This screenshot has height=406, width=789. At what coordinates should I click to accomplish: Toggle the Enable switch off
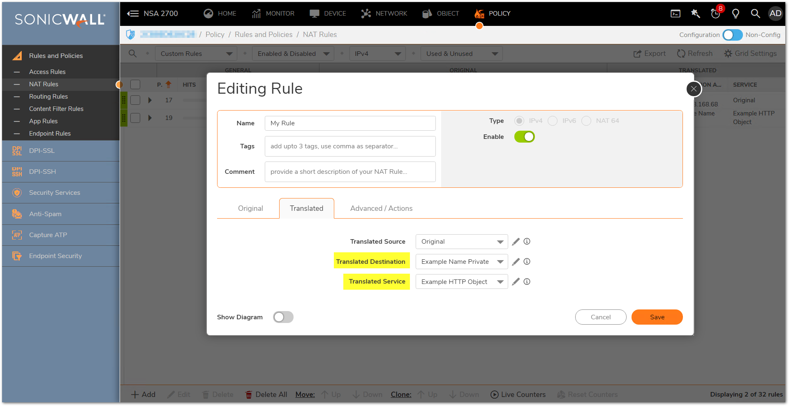pos(524,137)
